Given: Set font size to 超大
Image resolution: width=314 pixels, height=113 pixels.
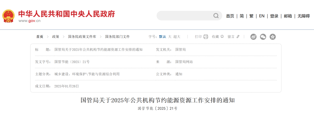Looking at the screenshot, I should [x=177, y=37].
